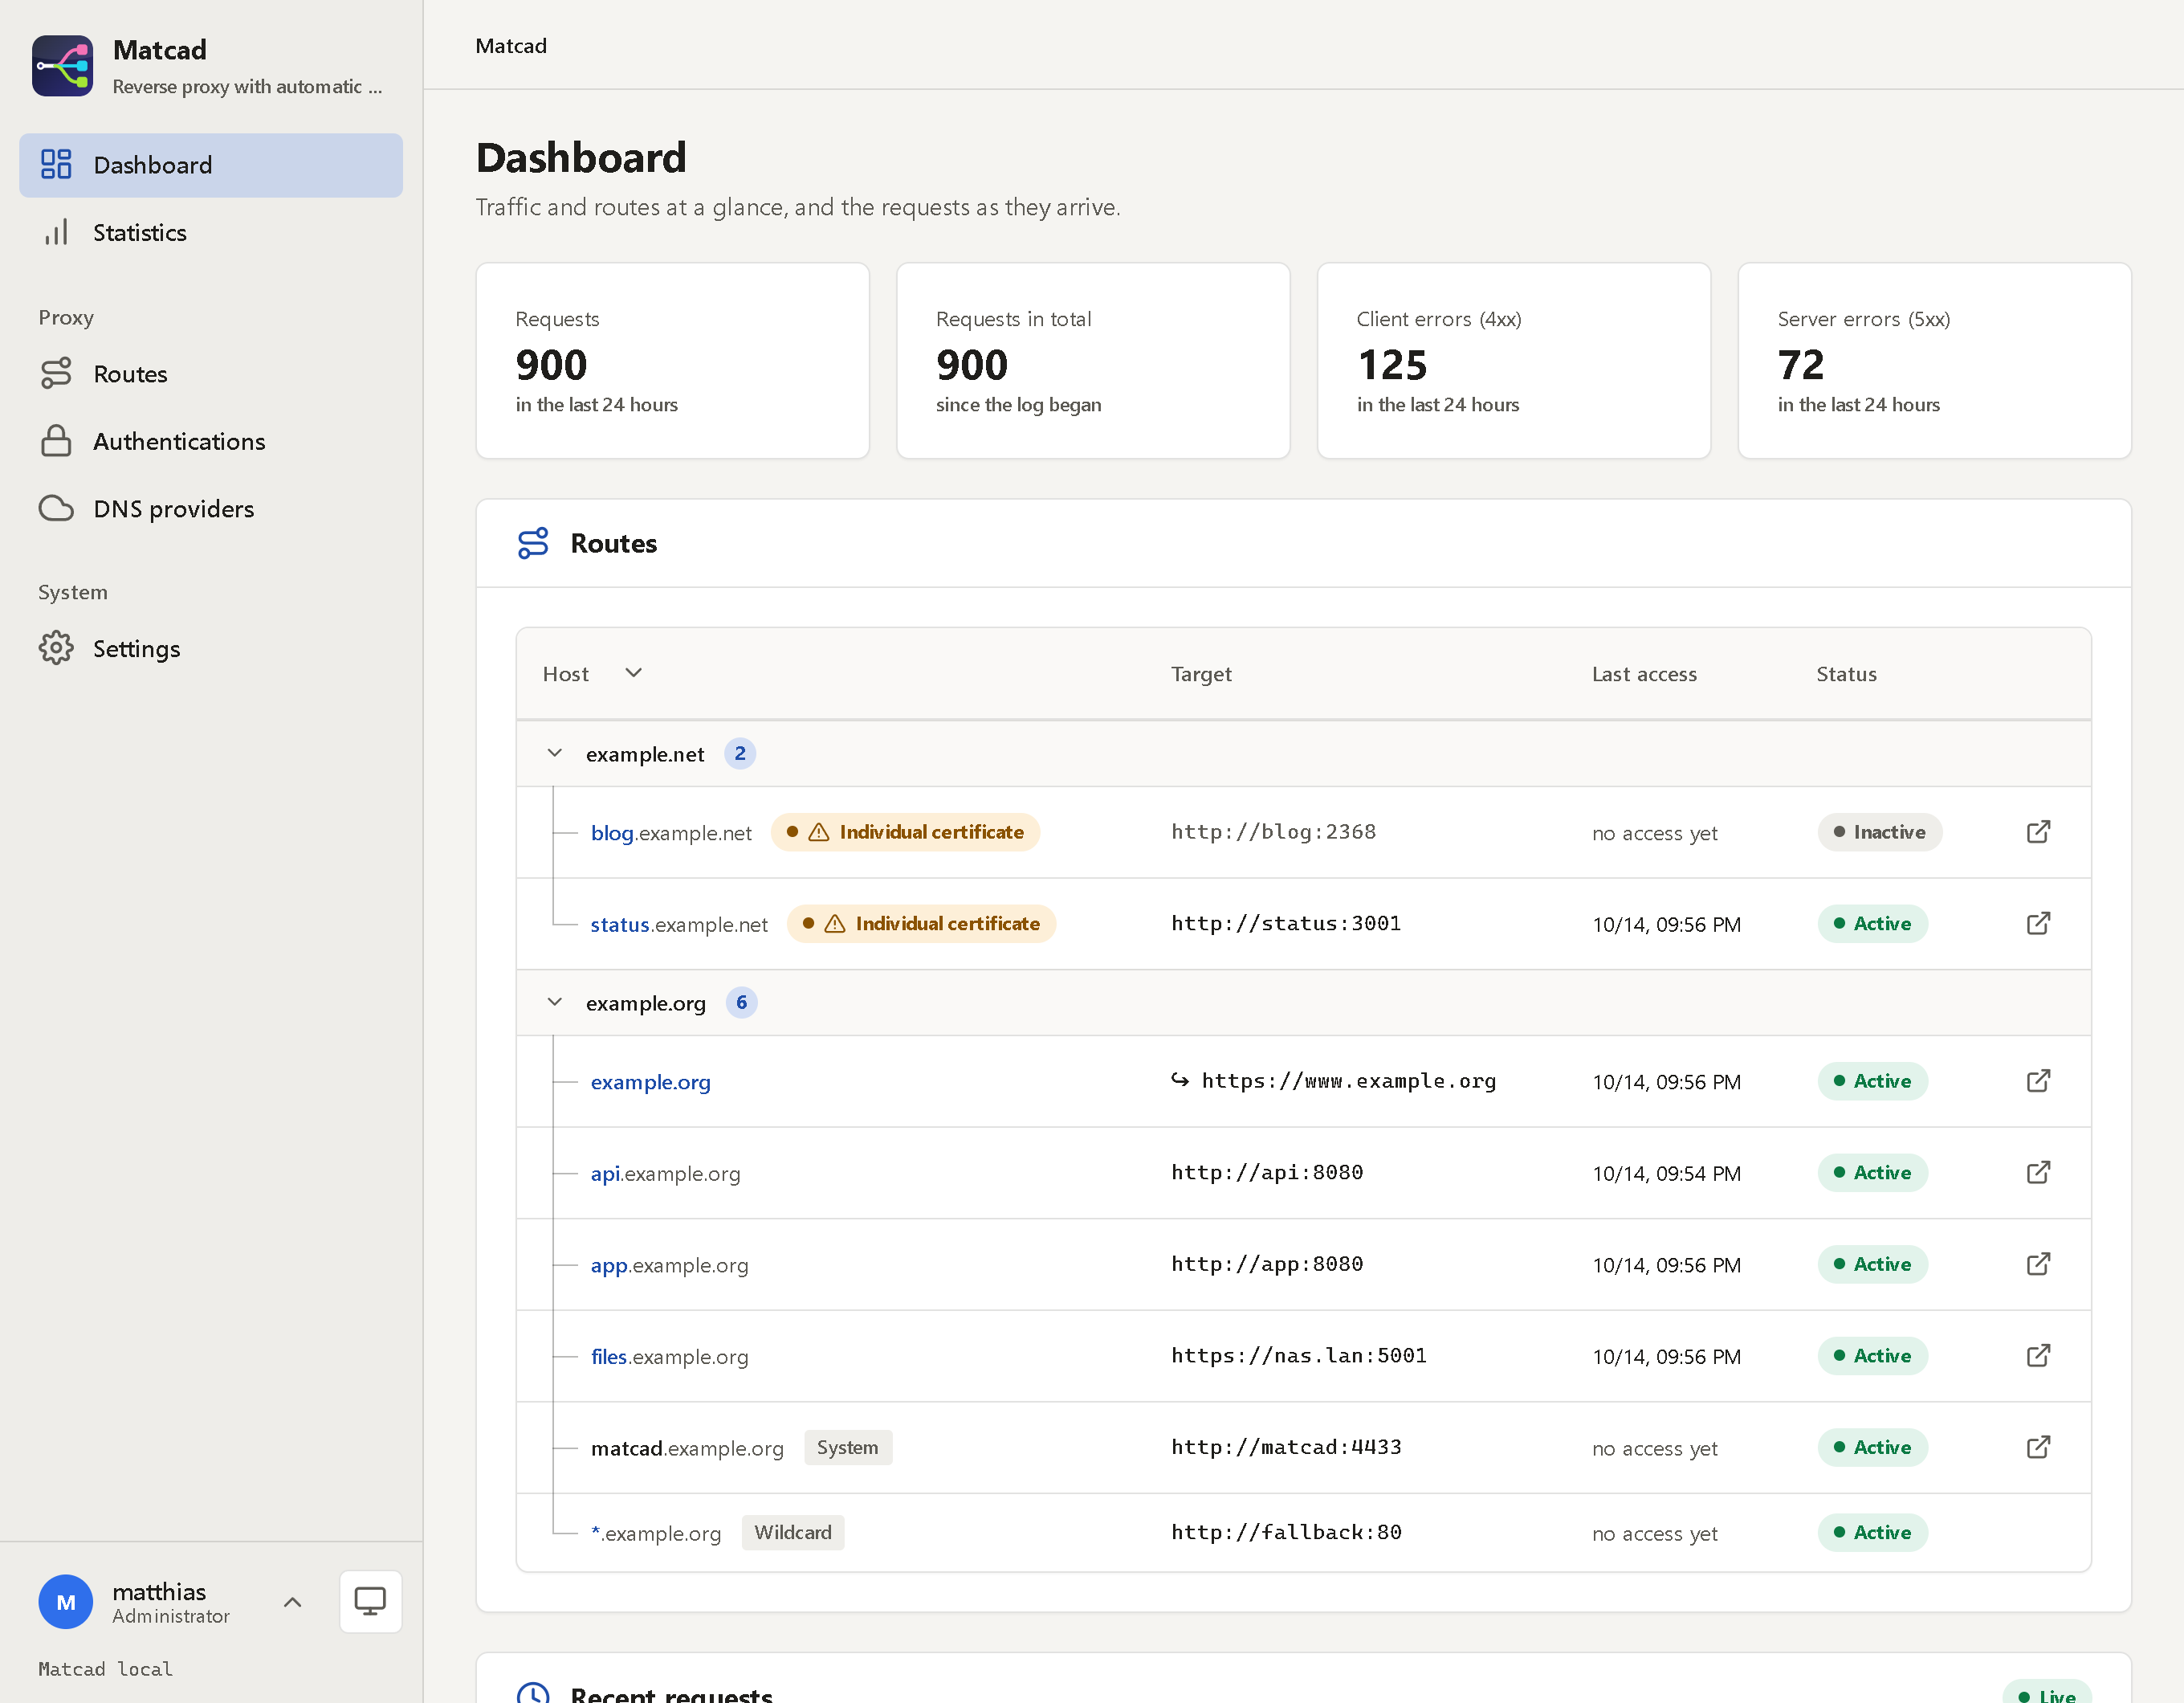Open the *.example.org wildcard route link
This screenshot has height=1703, width=2184.
656,1533
